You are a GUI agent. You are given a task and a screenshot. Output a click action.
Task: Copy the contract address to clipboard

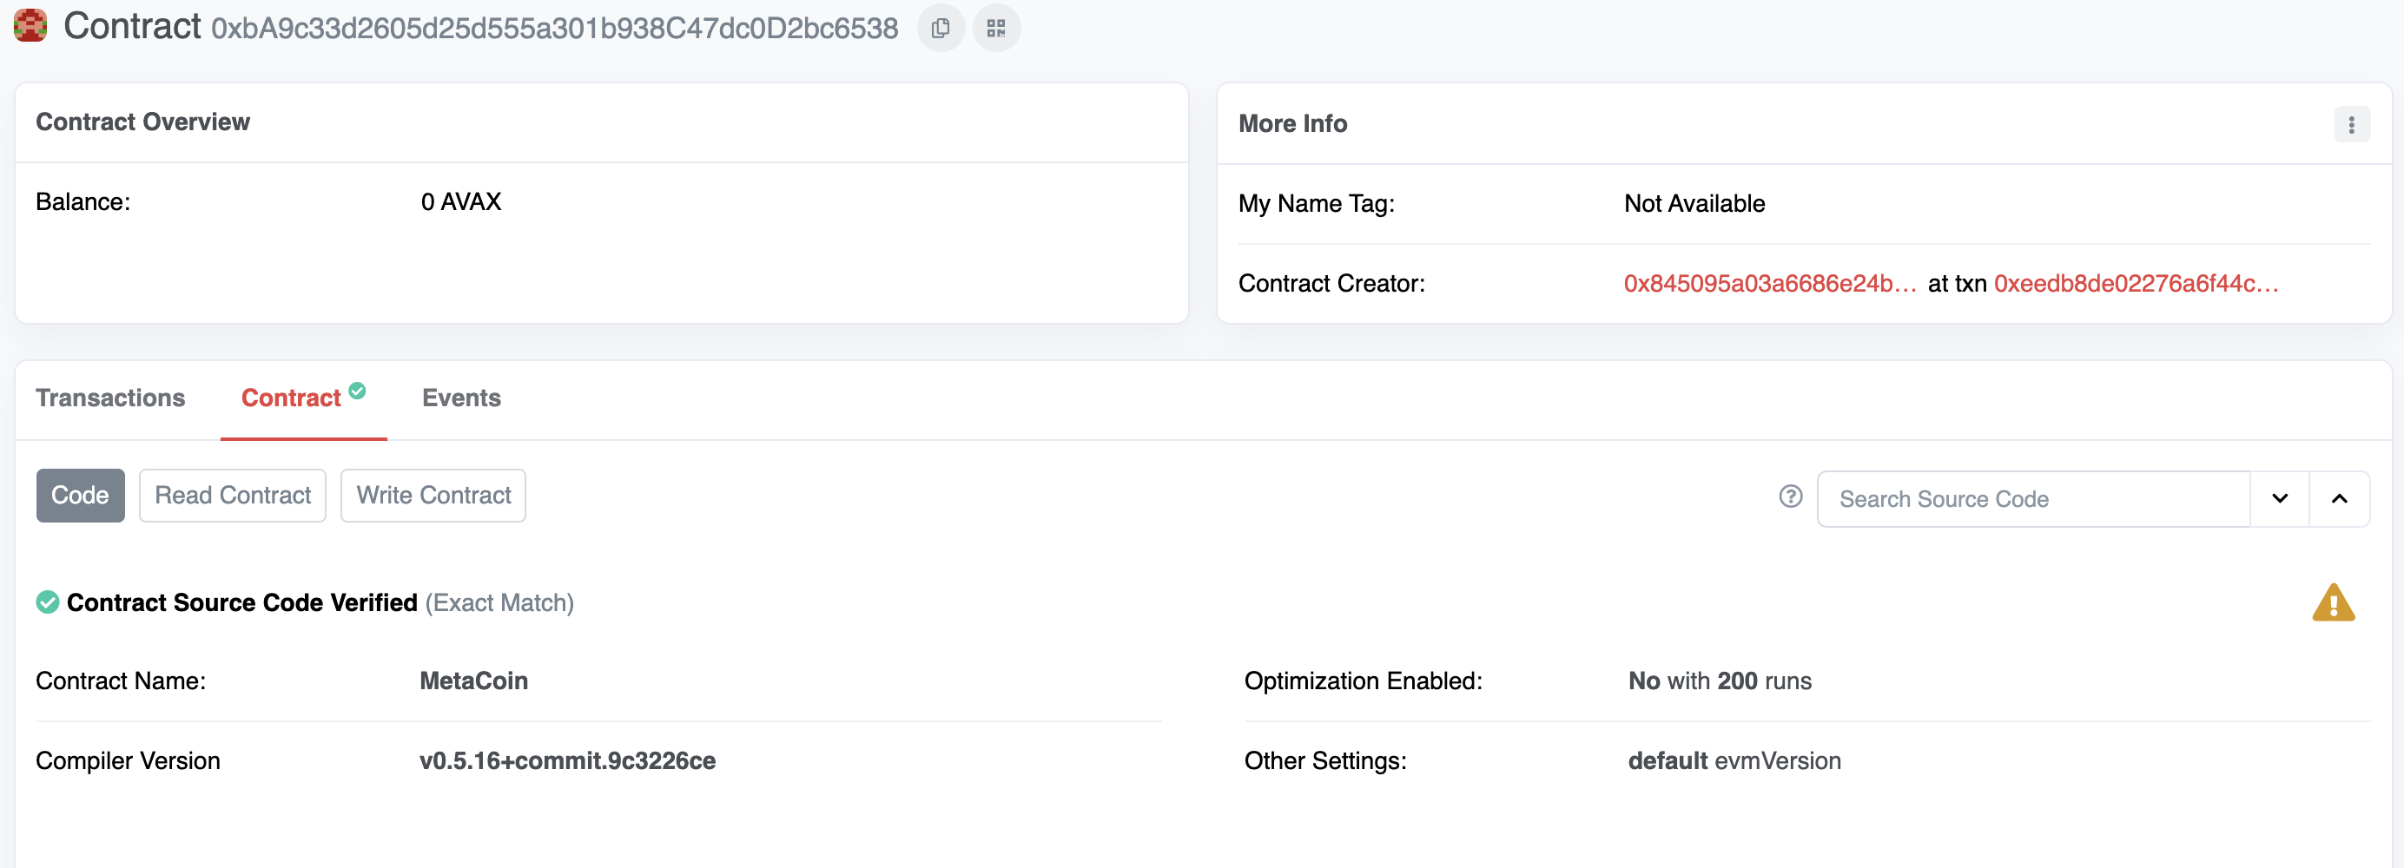click(x=941, y=28)
